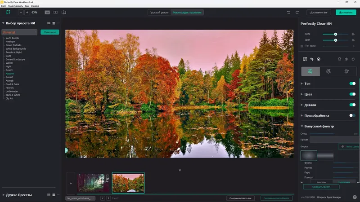
Task: Open the Universal preset group dropdown
Action: point(19,32)
